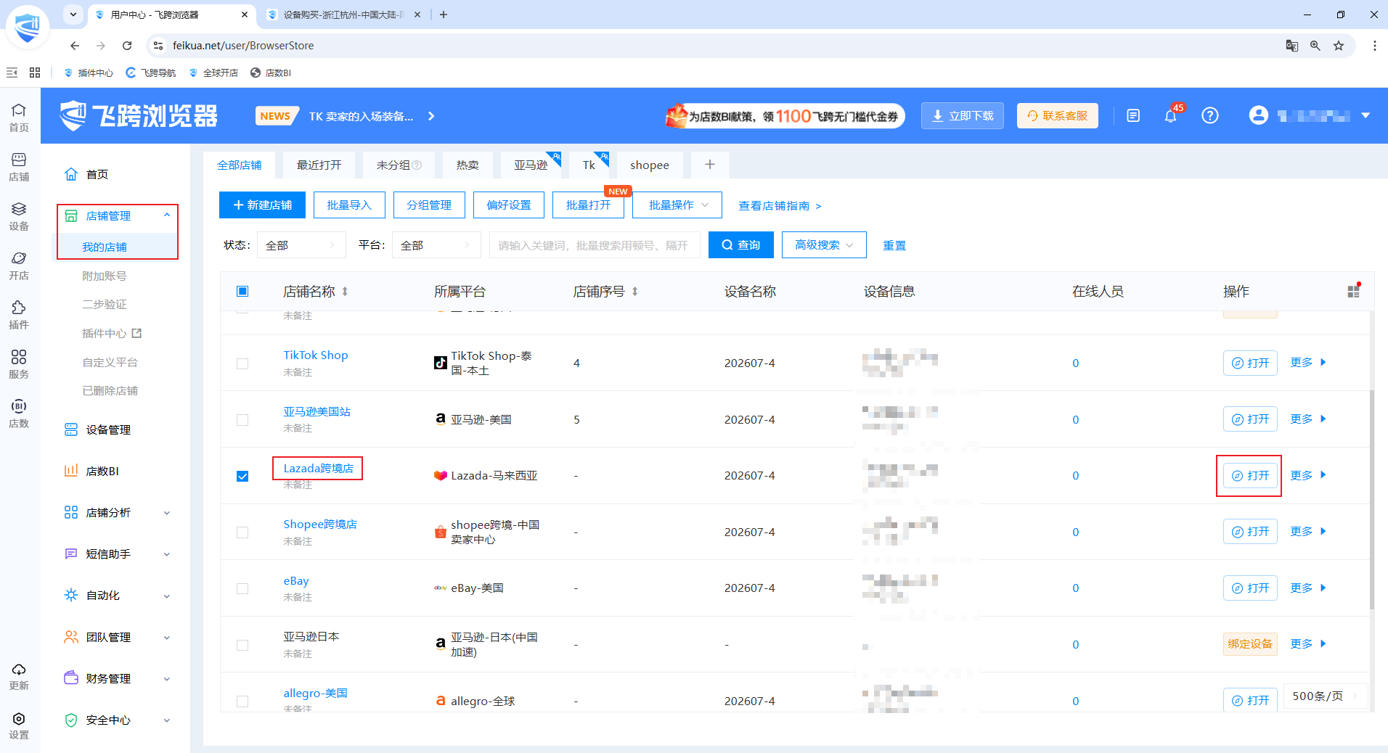Bookmark this page with the star icon
The width and height of the screenshot is (1388, 753).
(1339, 46)
